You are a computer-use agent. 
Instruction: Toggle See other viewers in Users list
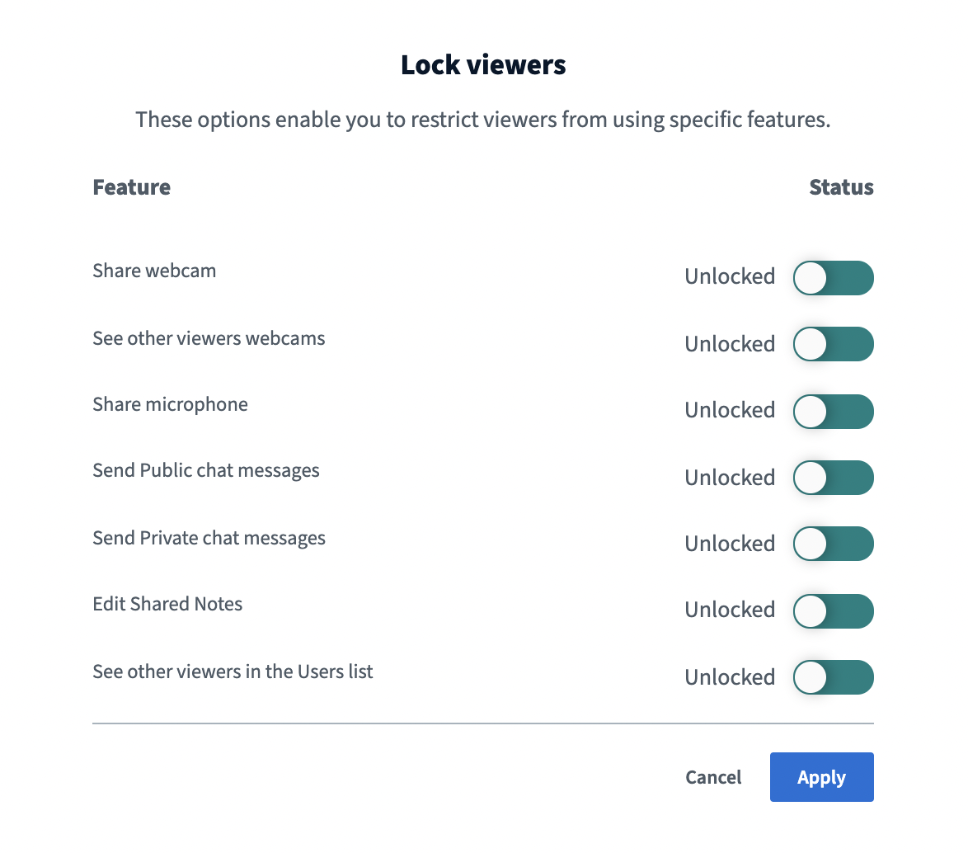[x=834, y=677]
